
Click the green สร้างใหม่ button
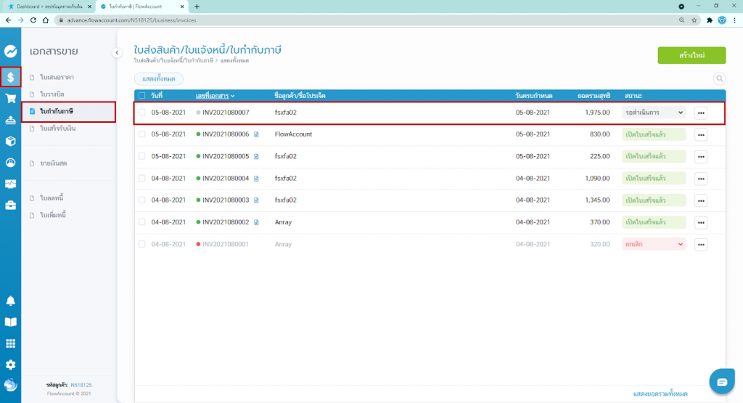[691, 56]
